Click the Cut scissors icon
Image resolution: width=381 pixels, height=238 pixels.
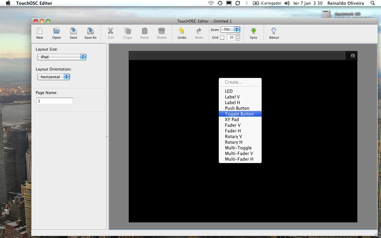pos(111,31)
